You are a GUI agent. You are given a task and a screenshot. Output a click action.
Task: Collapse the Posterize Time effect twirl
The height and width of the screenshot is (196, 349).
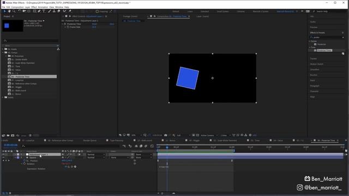(63, 24)
